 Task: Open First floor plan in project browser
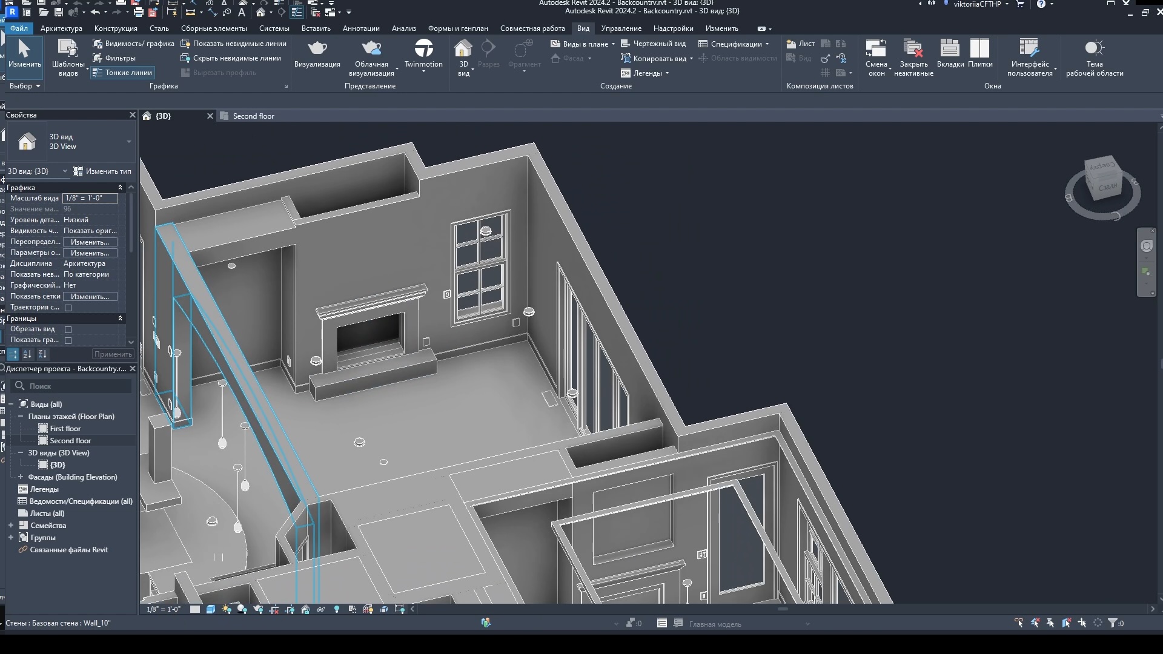(65, 429)
